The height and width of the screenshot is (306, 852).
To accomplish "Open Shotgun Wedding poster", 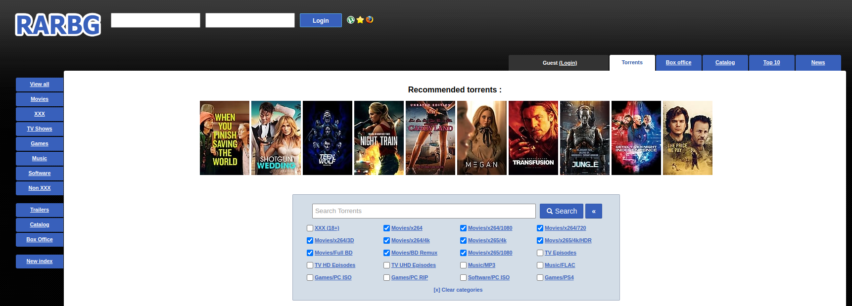I will (276, 138).
